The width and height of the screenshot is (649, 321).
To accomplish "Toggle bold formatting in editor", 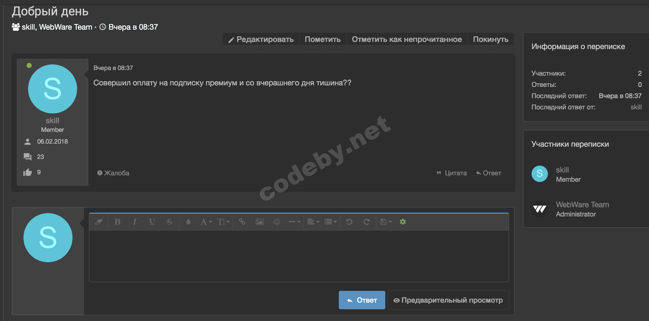I will click(x=117, y=222).
